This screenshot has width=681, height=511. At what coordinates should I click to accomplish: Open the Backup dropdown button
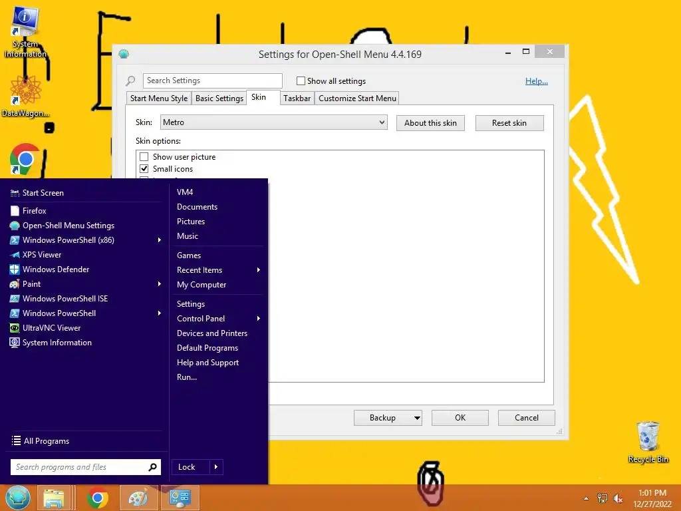(388, 418)
